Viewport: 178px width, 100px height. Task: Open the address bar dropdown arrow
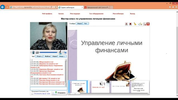tap(53, 7)
